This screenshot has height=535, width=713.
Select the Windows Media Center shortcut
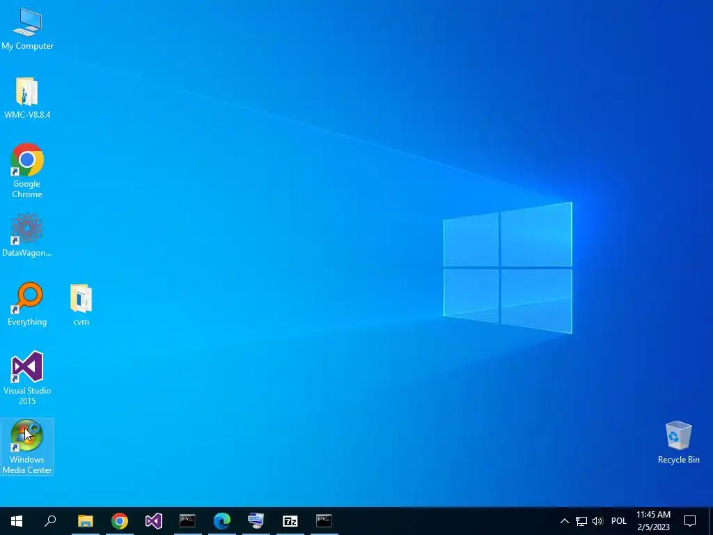[27, 447]
